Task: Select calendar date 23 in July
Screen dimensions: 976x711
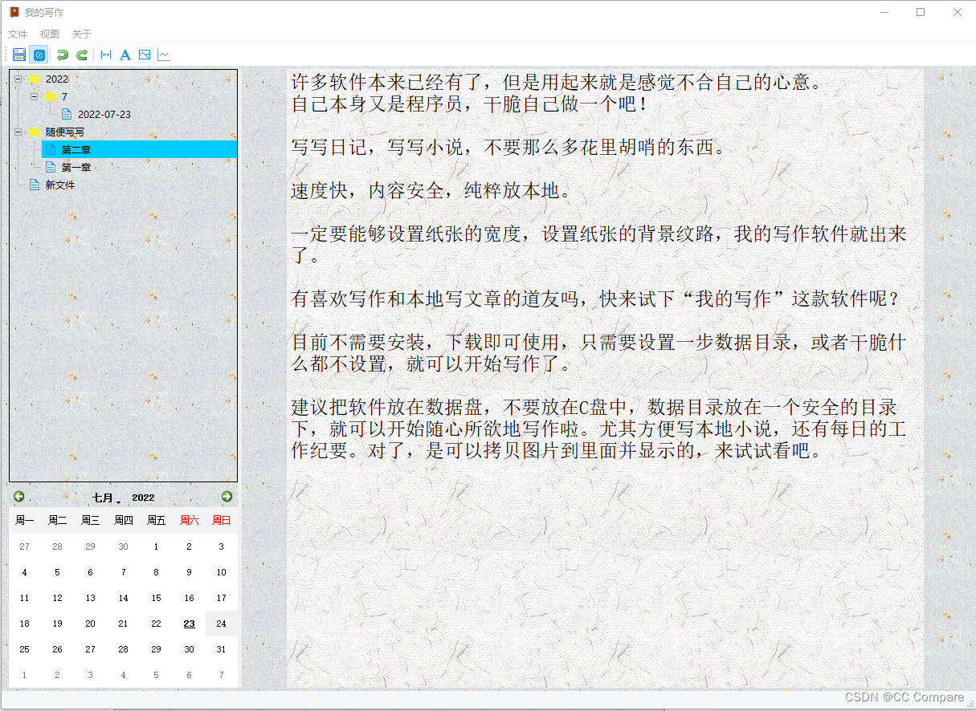Action: click(189, 624)
